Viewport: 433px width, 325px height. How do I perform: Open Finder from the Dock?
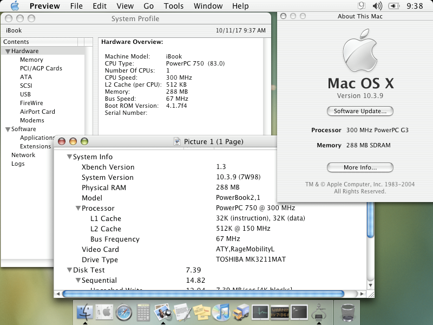coord(84,313)
